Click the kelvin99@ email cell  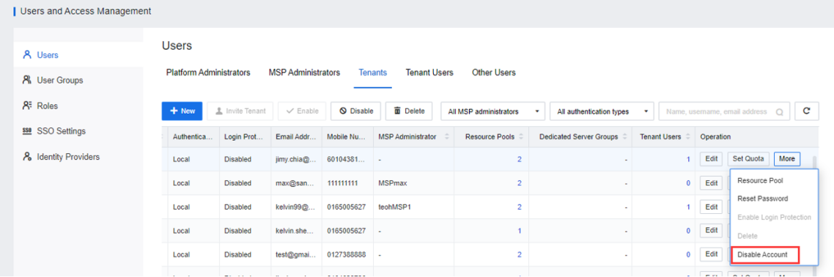296,207
